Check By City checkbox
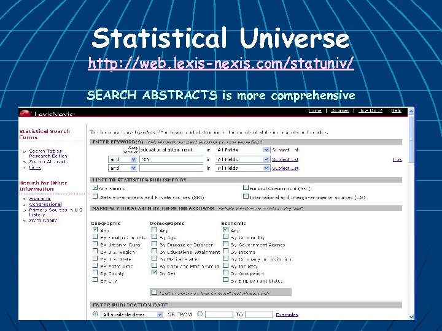442x331 pixels. [95, 280]
